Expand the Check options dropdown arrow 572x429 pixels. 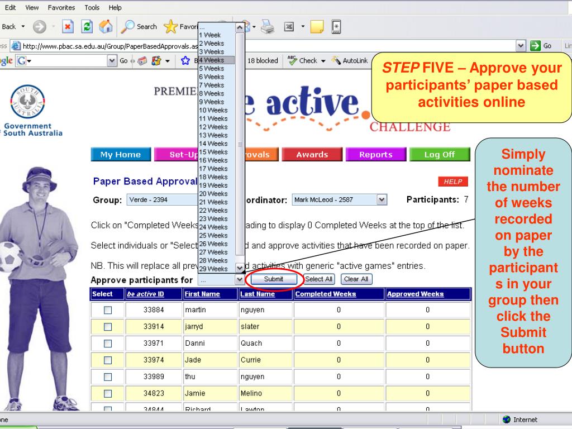click(323, 61)
